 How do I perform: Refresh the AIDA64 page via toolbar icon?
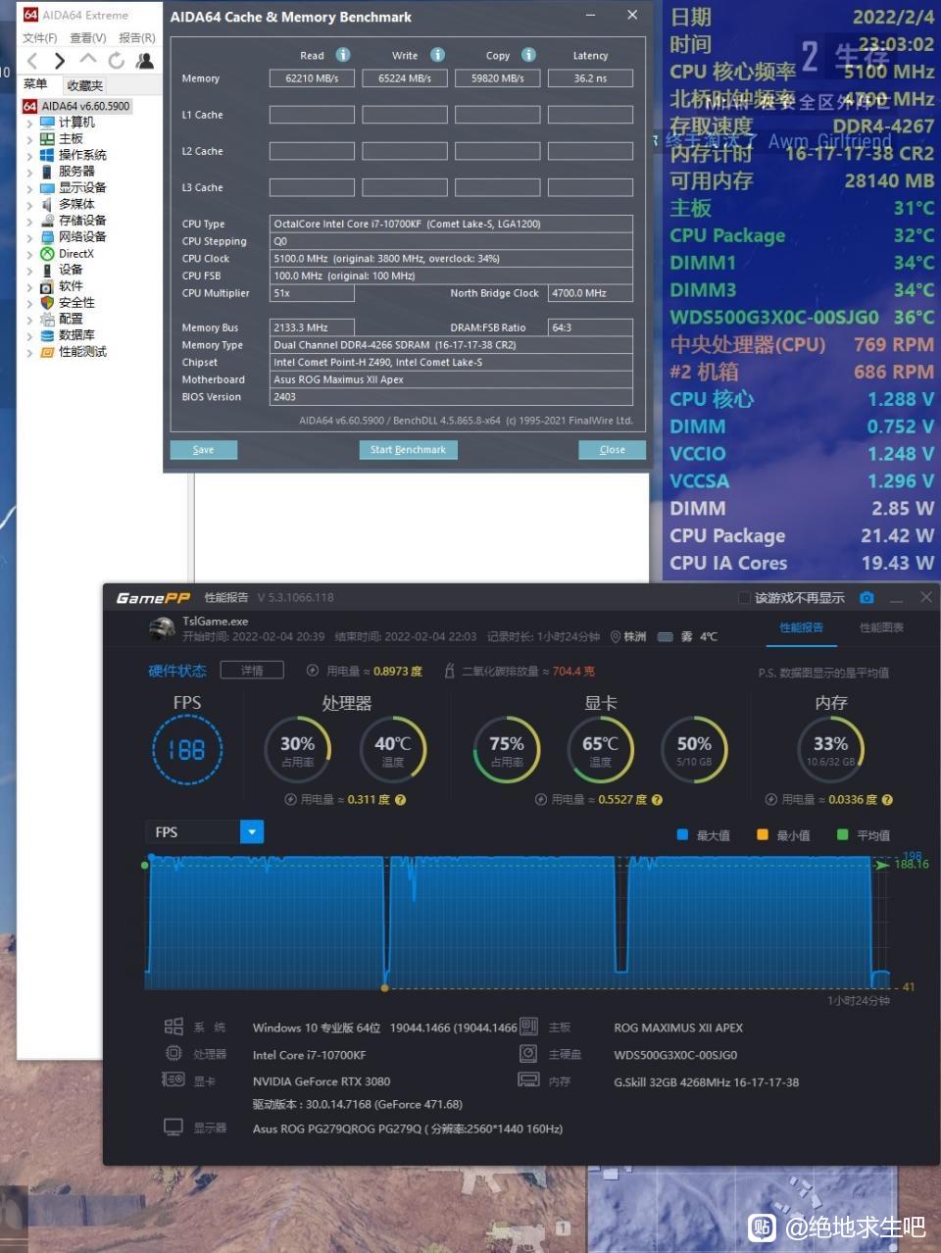(x=117, y=61)
